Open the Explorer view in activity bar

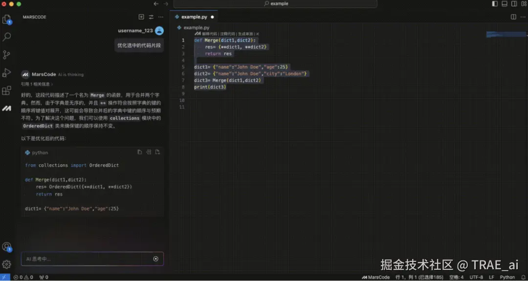(x=7, y=19)
